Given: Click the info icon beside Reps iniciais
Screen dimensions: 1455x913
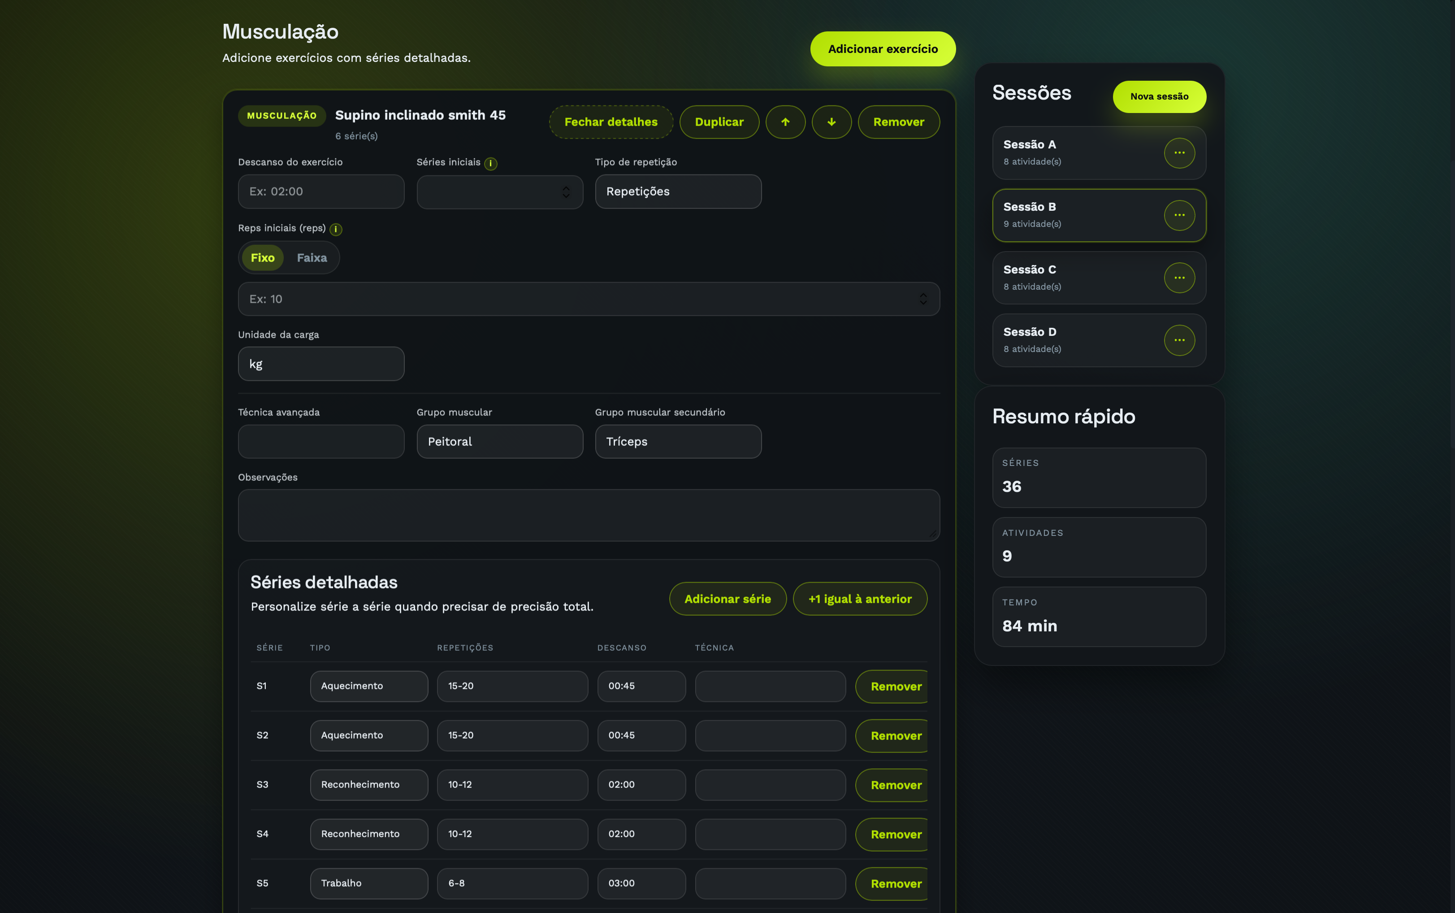Looking at the screenshot, I should (x=336, y=229).
